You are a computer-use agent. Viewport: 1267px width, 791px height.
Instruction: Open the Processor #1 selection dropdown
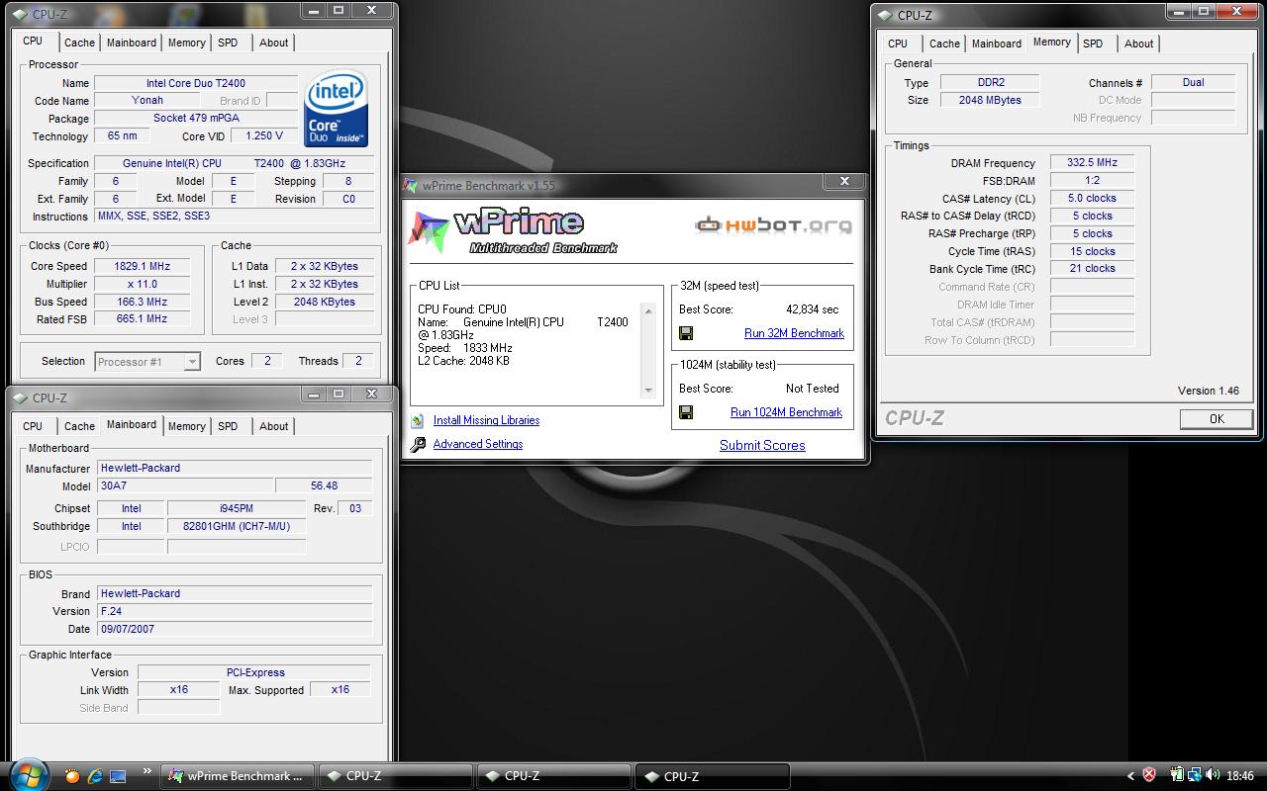147,362
